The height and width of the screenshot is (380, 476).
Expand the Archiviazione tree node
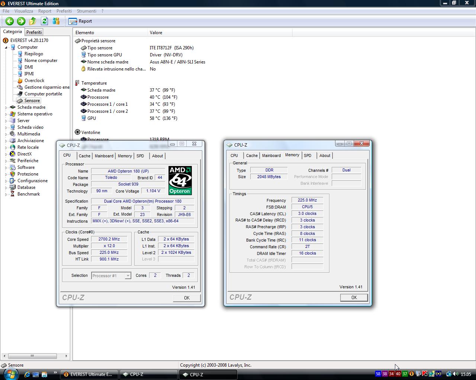point(6,141)
